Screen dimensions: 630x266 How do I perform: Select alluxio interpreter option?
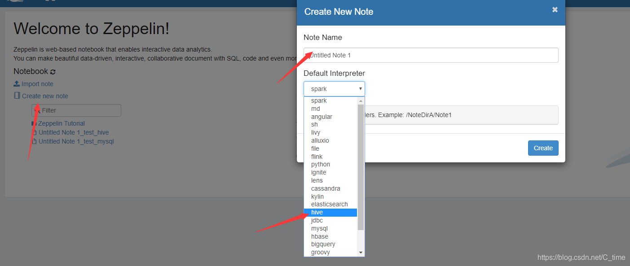pos(330,140)
